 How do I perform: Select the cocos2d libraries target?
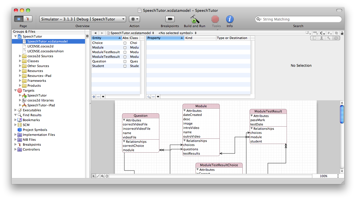[x=38, y=100]
